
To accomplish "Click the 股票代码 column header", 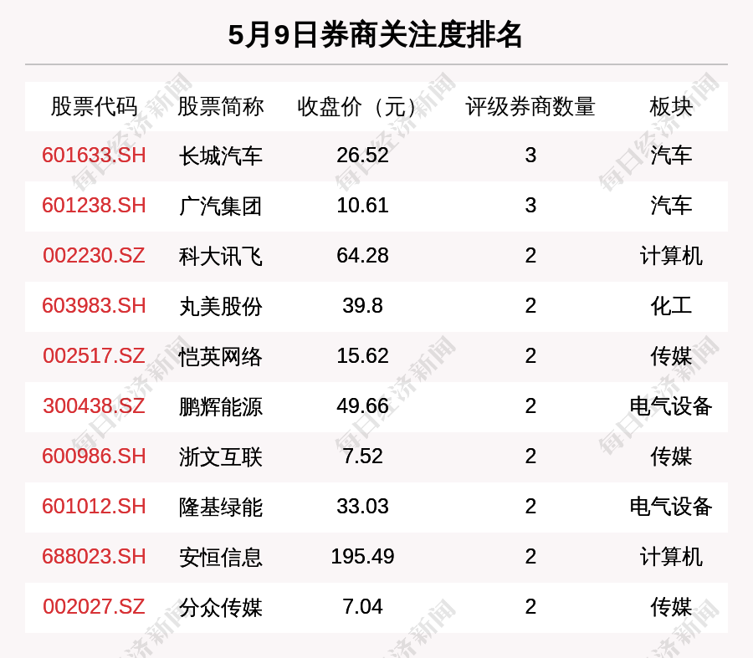I will 94,107.
